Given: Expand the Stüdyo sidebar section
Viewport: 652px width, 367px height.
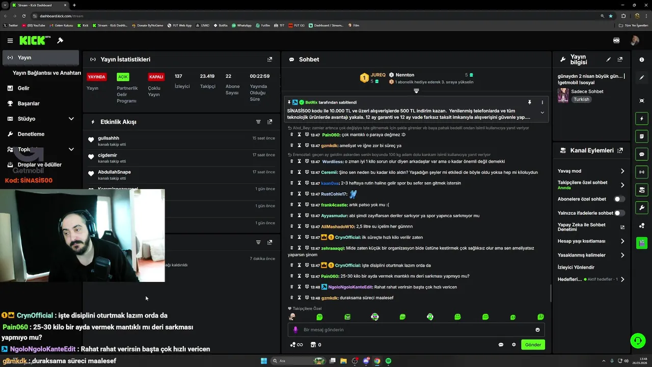Looking at the screenshot, I should (71, 119).
